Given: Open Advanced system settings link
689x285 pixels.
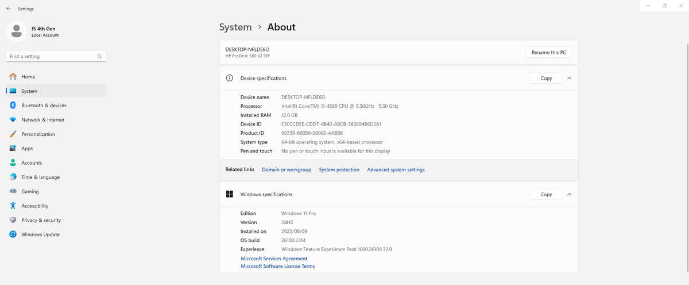Looking at the screenshot, I should click(x=396, y=170).
